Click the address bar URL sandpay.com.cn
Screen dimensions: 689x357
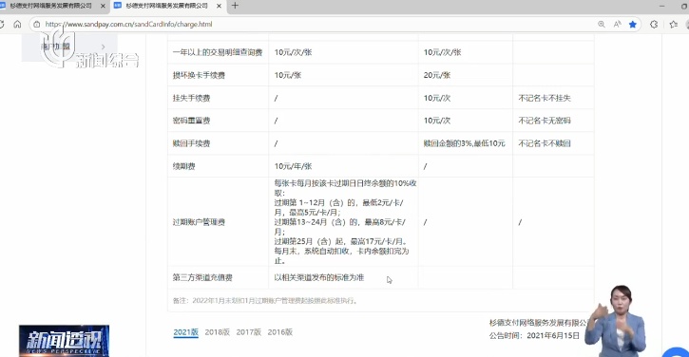click(x=128, y=24)
